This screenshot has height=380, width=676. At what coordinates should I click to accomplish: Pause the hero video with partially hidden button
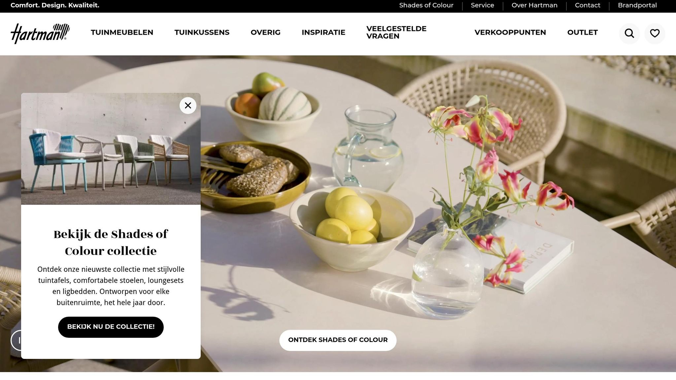tap(16, 340)
